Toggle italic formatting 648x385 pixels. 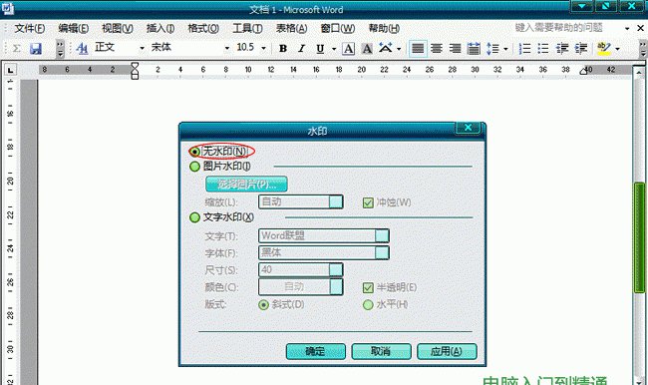click(x=302, y=49)
